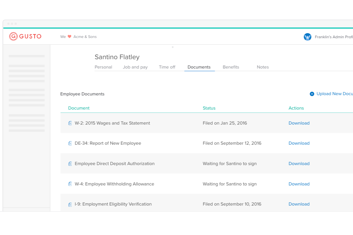Switch to the Personal tab
Viewport: 353px width, 235px height.
pos(103,67)
